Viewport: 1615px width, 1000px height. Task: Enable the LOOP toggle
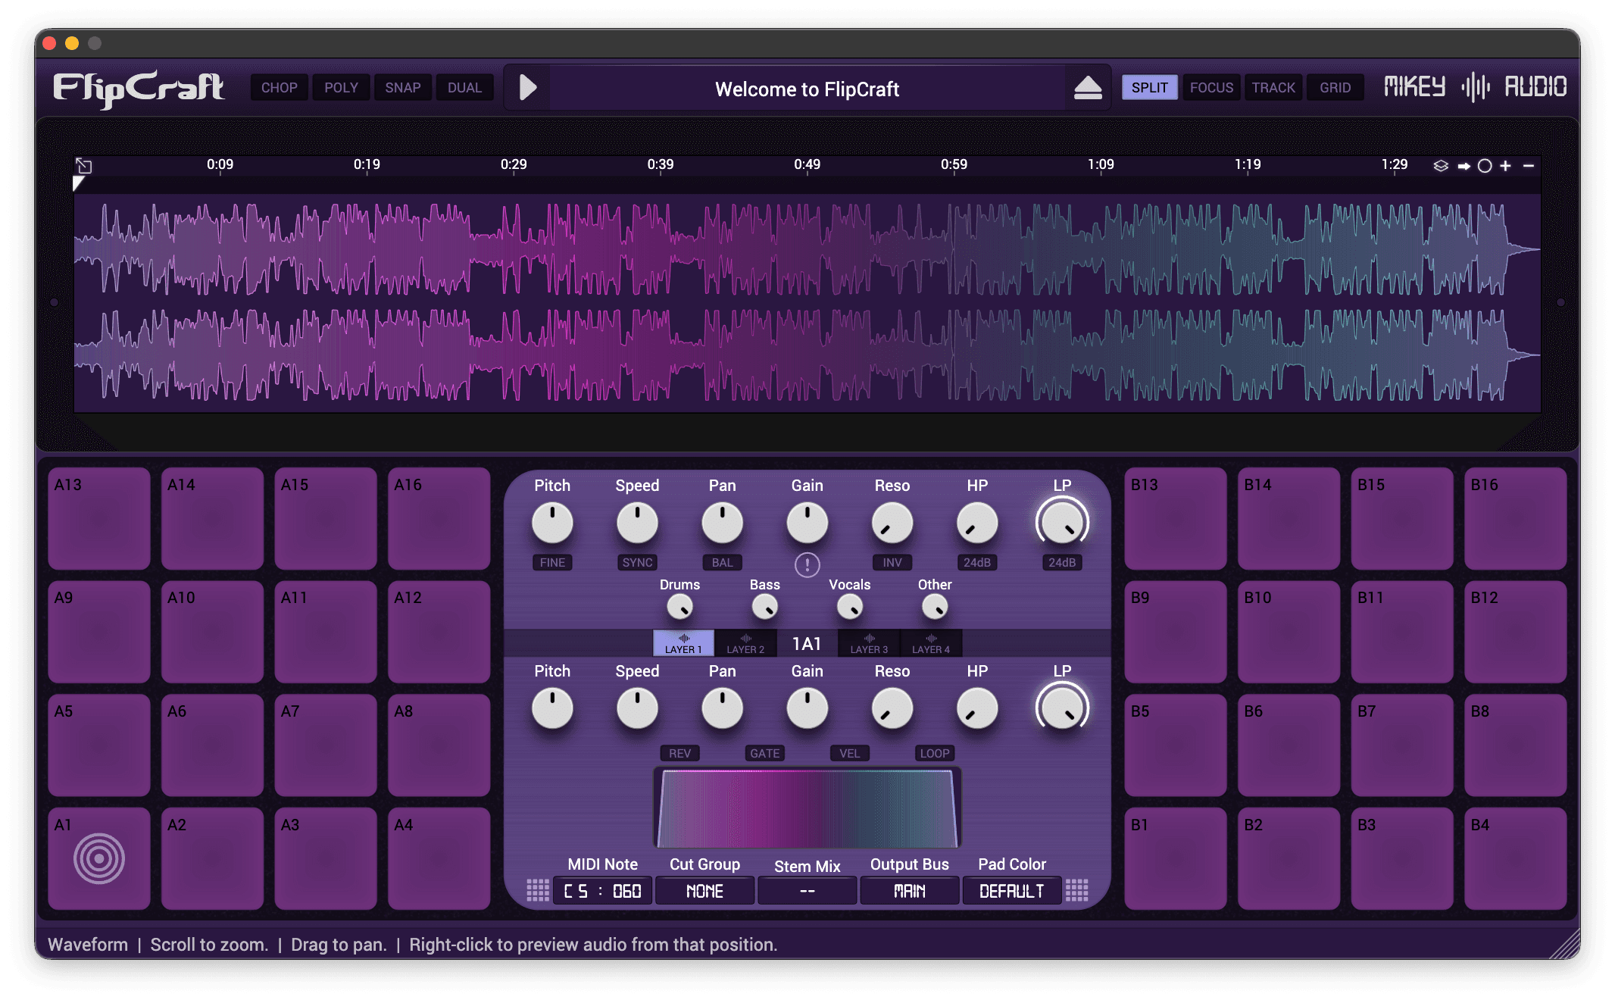click(x=934, y=753)
